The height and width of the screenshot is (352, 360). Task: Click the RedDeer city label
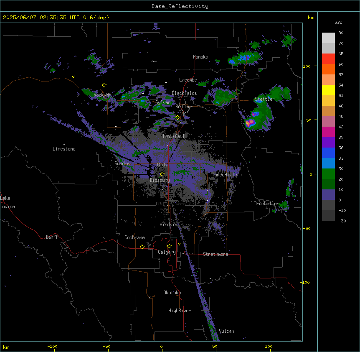(184, 107)
